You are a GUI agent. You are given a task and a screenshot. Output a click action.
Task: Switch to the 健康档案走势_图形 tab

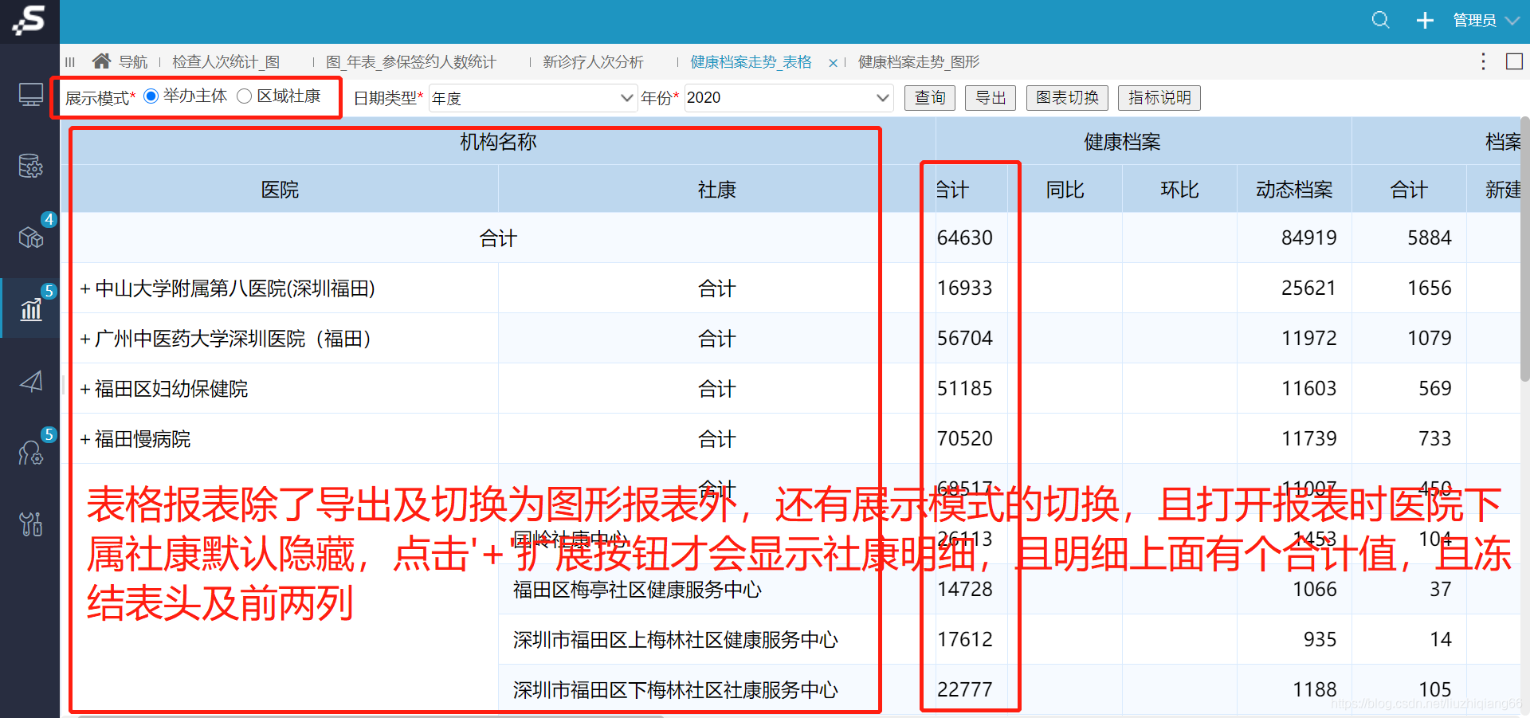click(x=918, y=62)
